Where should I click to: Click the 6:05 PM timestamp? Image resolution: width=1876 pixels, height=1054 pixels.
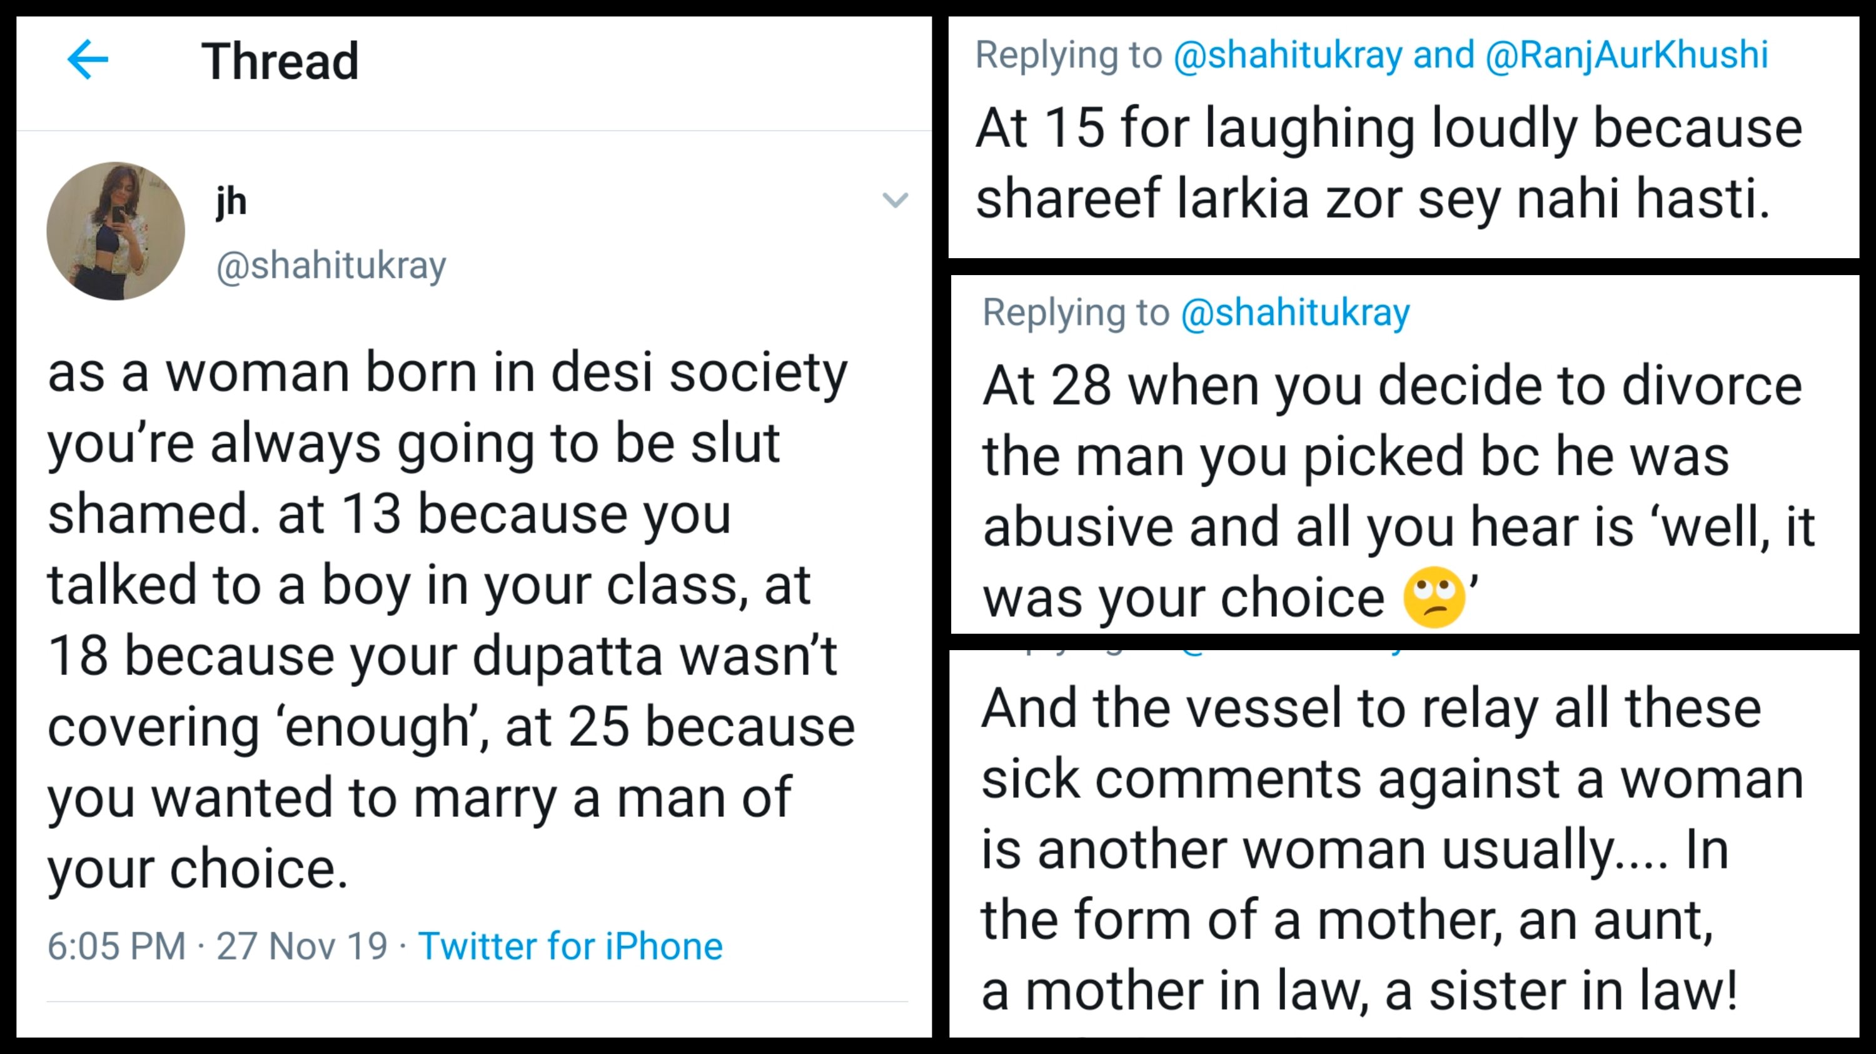(116, 946)
